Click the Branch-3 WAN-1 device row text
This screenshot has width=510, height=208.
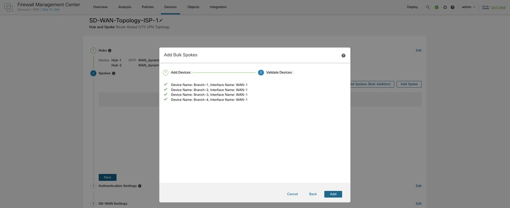pos(209,95)
